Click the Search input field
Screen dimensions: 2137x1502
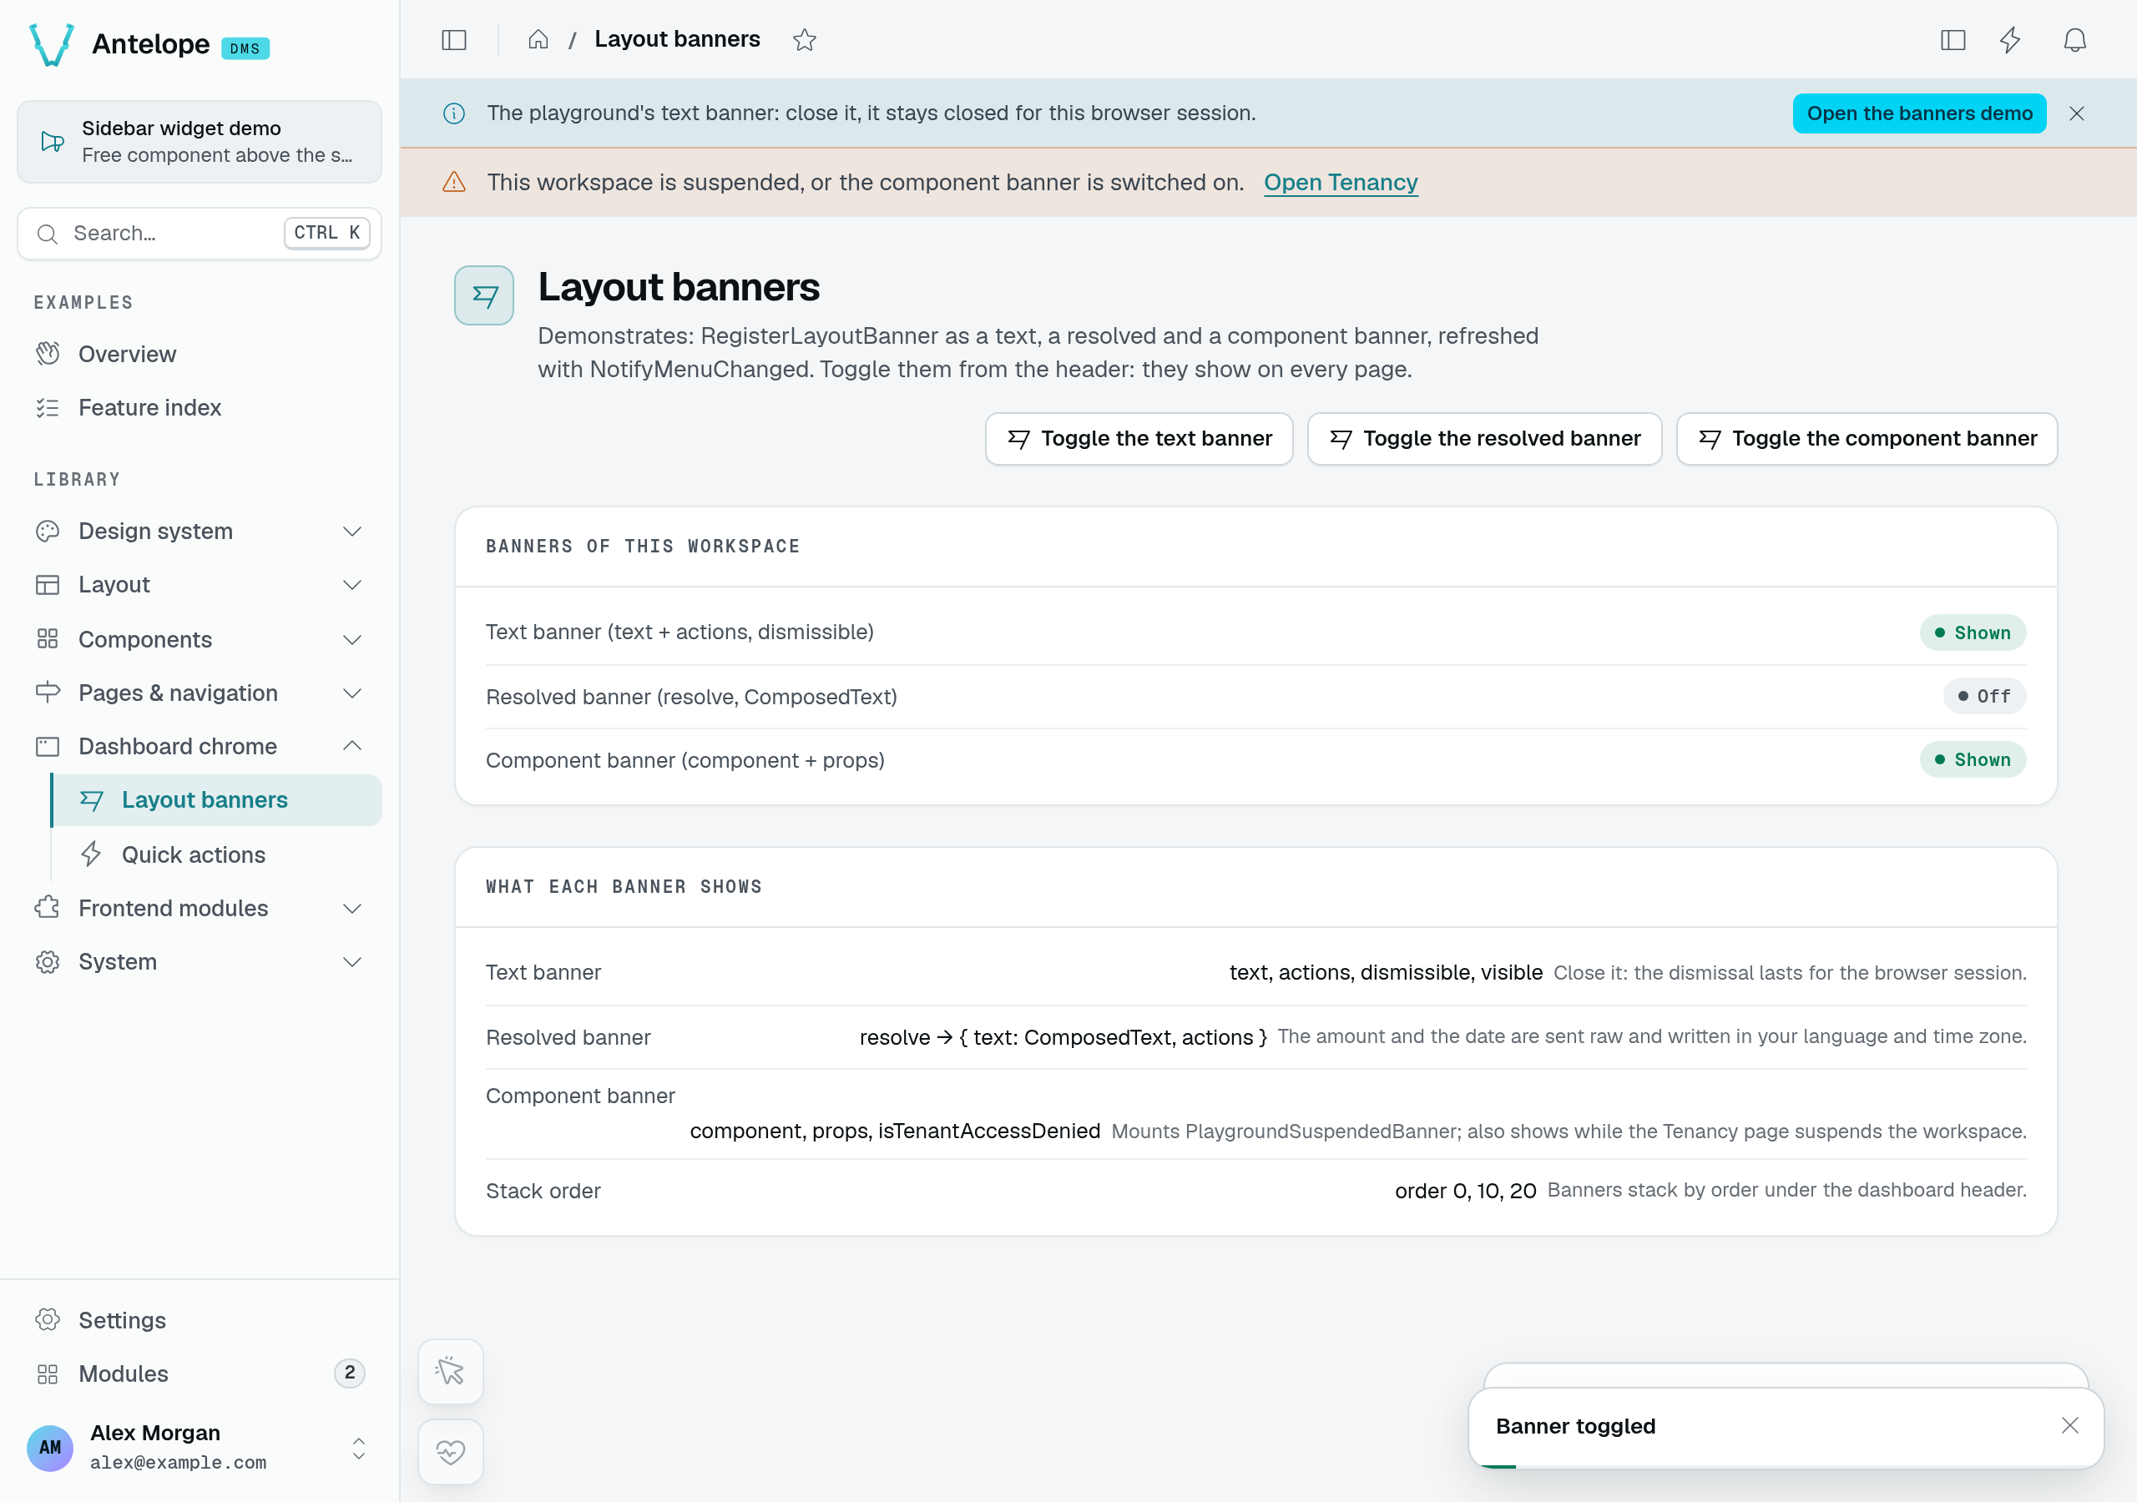(200, 234)
